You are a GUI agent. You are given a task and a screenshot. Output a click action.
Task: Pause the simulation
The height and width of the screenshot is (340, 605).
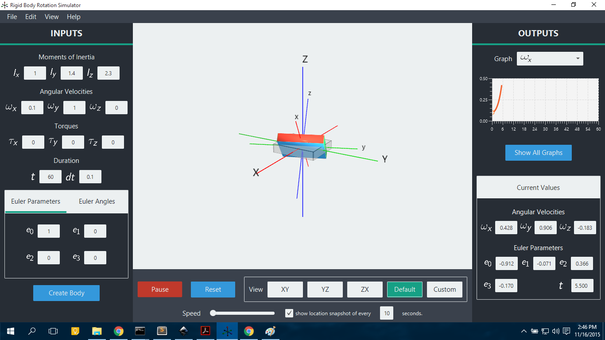pyautogui.click(x=160, y=290)
